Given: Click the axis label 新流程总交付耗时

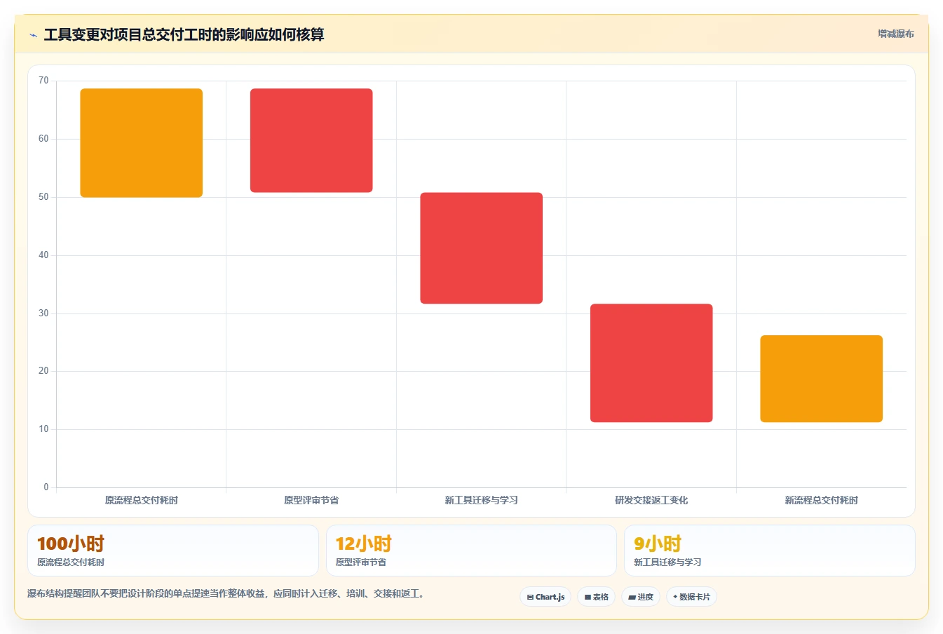Looking at the screenshot, I should tap(822, 500).
